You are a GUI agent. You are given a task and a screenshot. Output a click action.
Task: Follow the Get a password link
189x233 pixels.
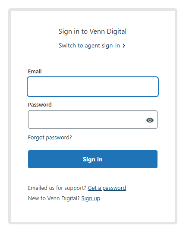(x=107, y=188)
